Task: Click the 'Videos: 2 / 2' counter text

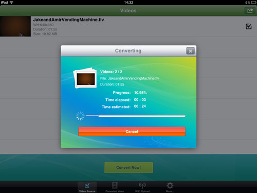Action: point(111,72)
